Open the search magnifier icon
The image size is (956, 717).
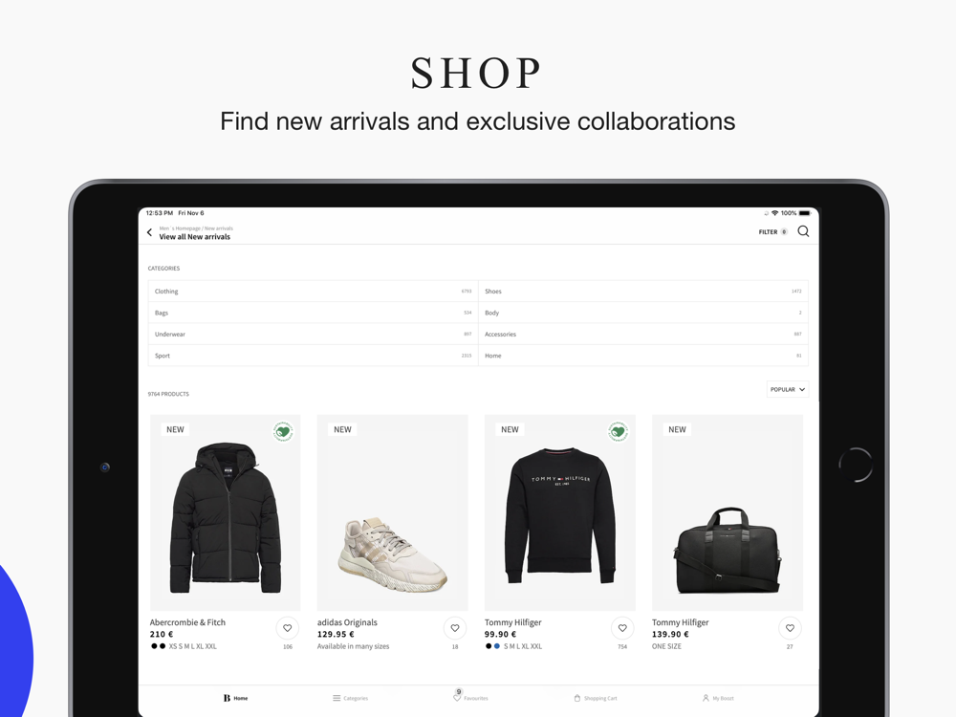803,231
